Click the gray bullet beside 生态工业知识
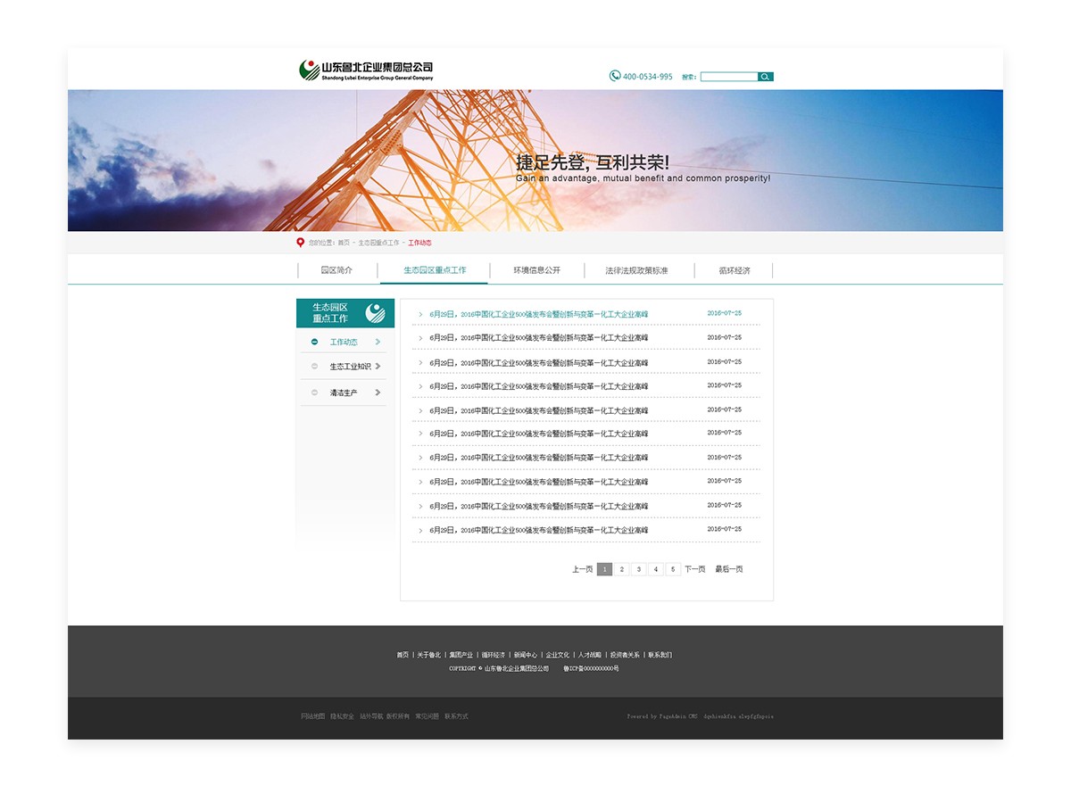 (x=314, y=366)
